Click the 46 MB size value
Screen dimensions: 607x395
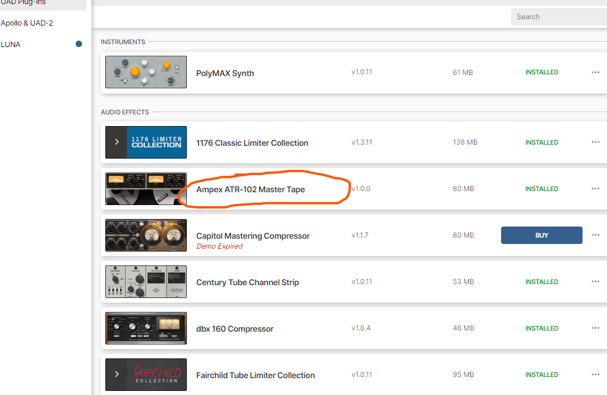pyautogui.click(x=463, y=328)
